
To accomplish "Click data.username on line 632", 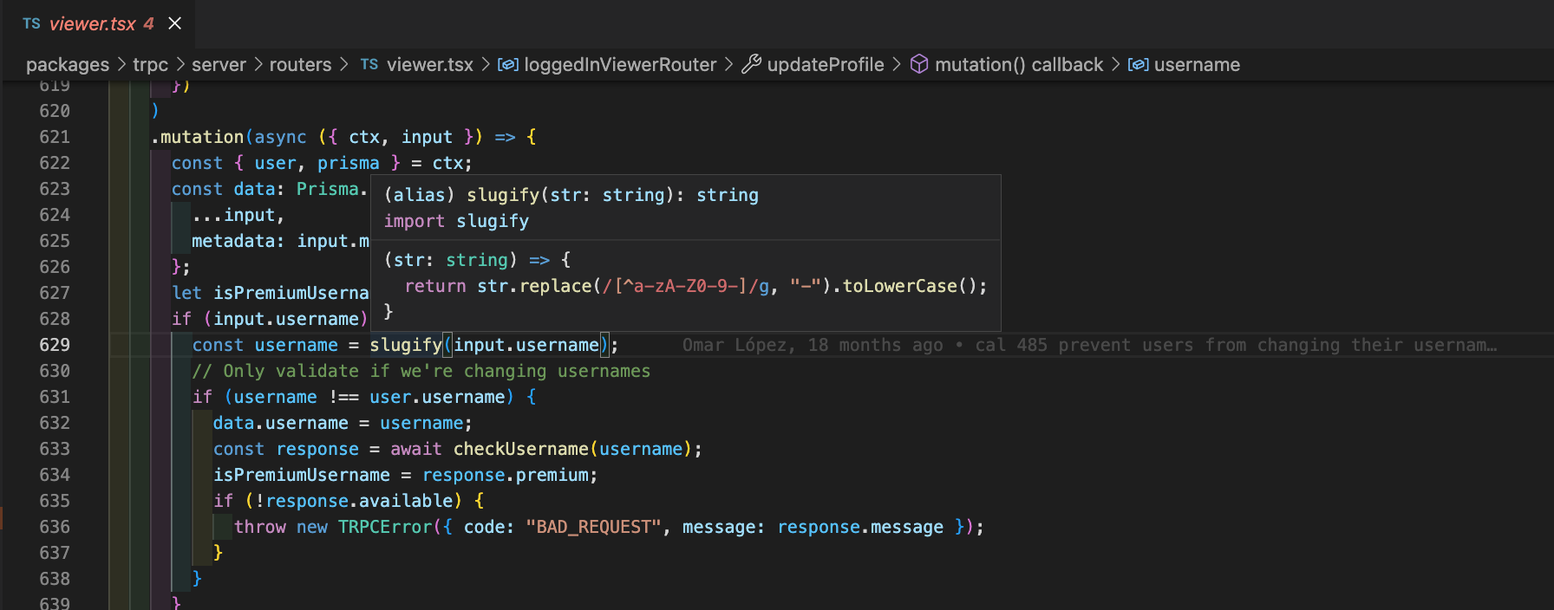I will 281,423.
